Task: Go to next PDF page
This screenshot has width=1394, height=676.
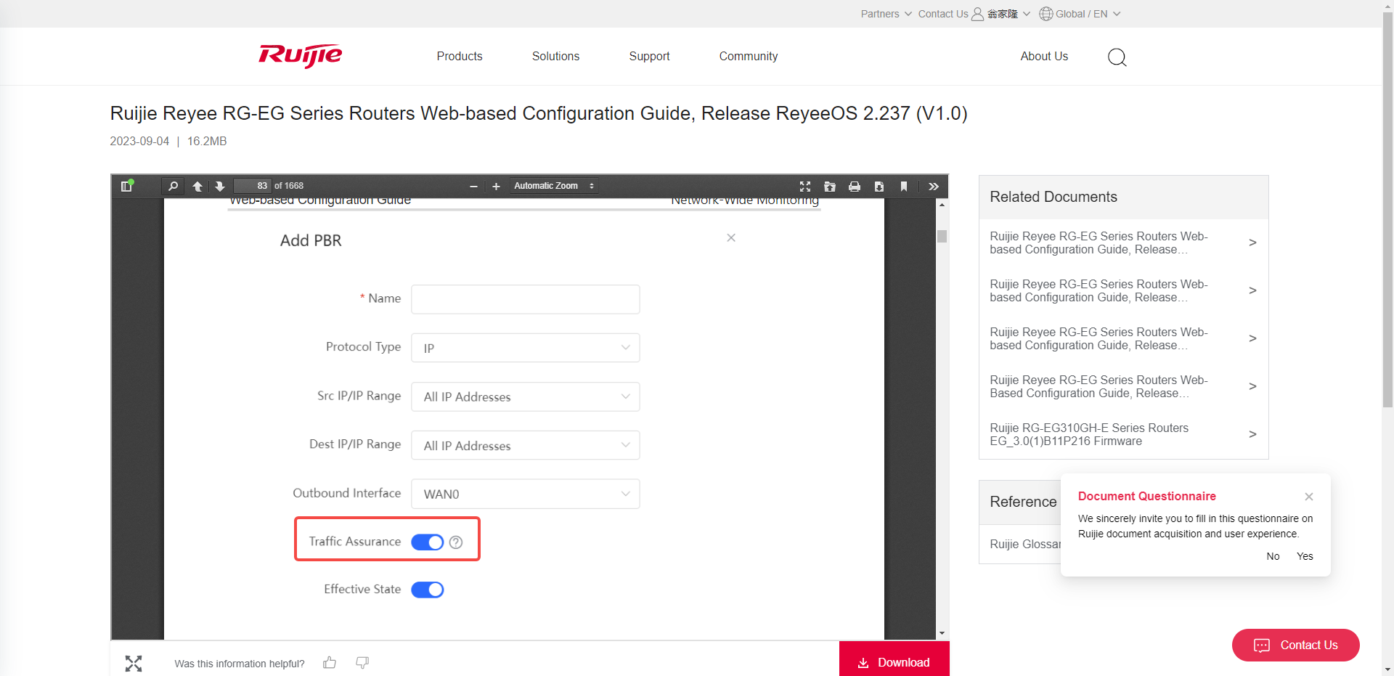Action: click(220, 187)
